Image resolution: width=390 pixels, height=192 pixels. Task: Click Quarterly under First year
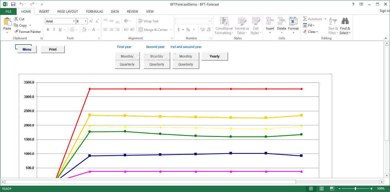click(127, 64)
